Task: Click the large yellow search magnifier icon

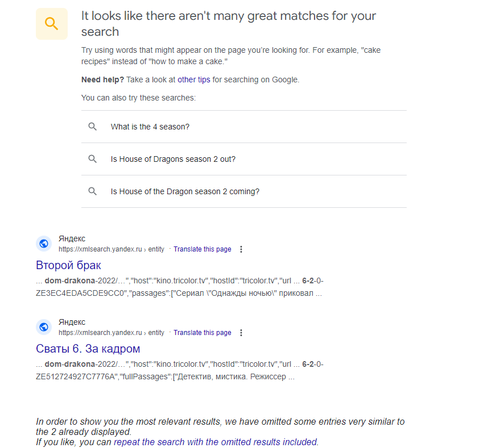Action: coord(51,24)
